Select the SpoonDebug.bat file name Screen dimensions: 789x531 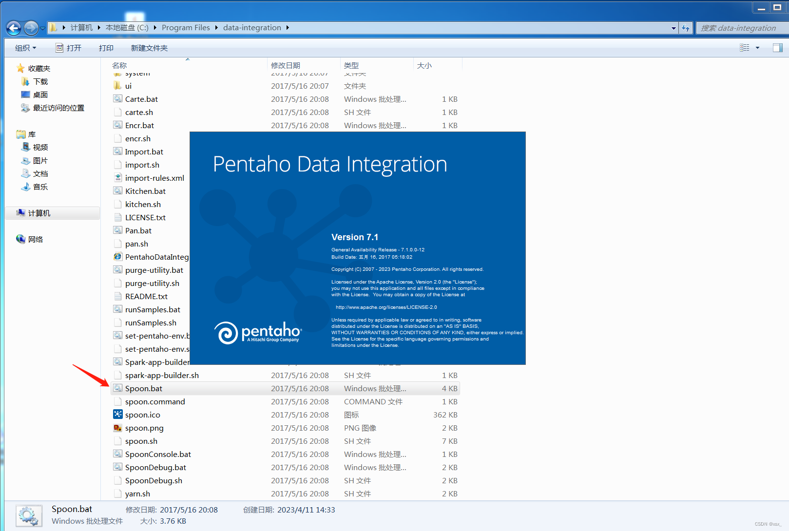[155, 467]
